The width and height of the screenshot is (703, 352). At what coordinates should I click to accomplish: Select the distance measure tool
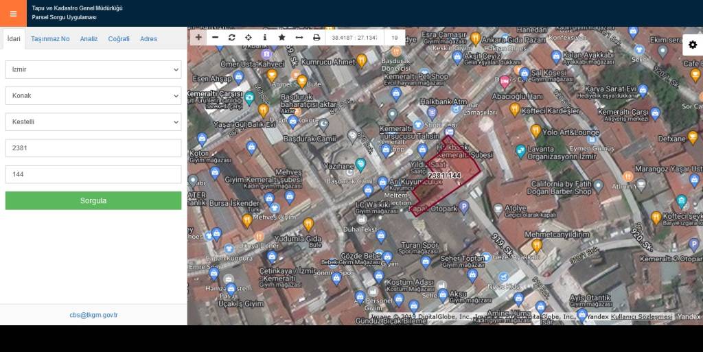(x=299, y=37)
